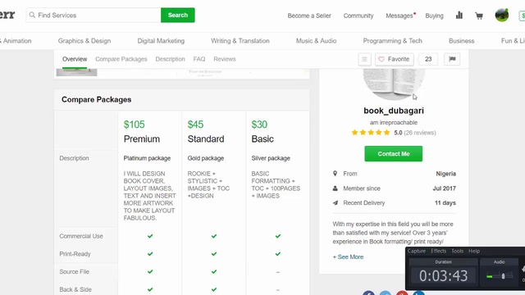Switch to the Description tab
The height and width of the screenshot is (295, 525).
[170, 59]
